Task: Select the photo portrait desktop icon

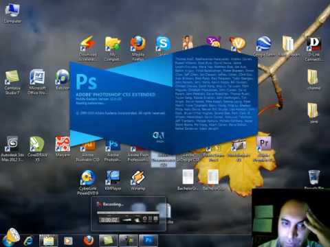Action: 188,43
